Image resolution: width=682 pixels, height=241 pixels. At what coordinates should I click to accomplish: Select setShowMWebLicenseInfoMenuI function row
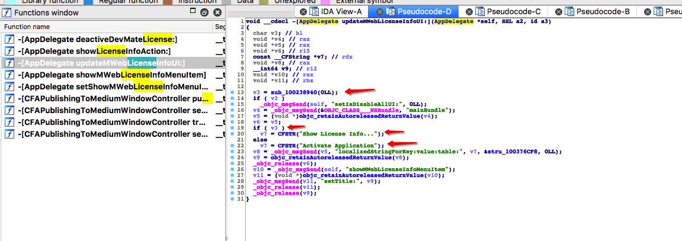113,86
